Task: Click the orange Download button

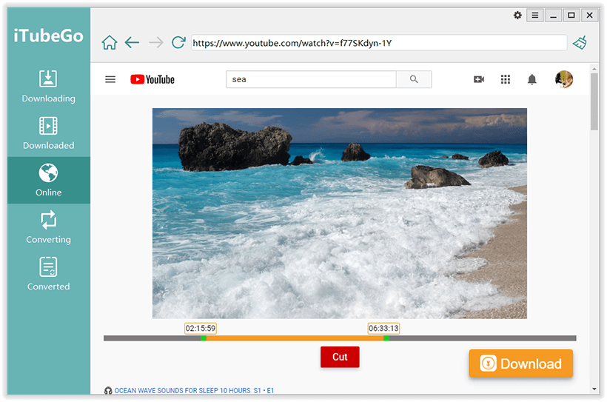Action: tap(521, 364)
